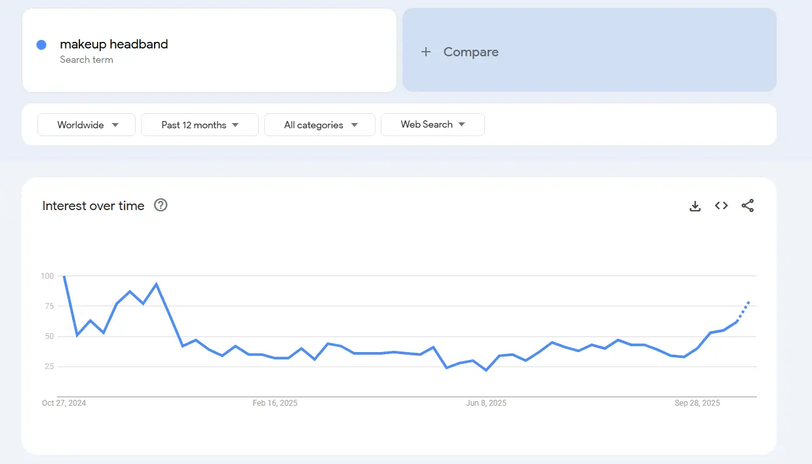Image resolution: width=812 pixels, height=464 pixels.
Task: Open the embed code icon
Action: pos(722,206)
